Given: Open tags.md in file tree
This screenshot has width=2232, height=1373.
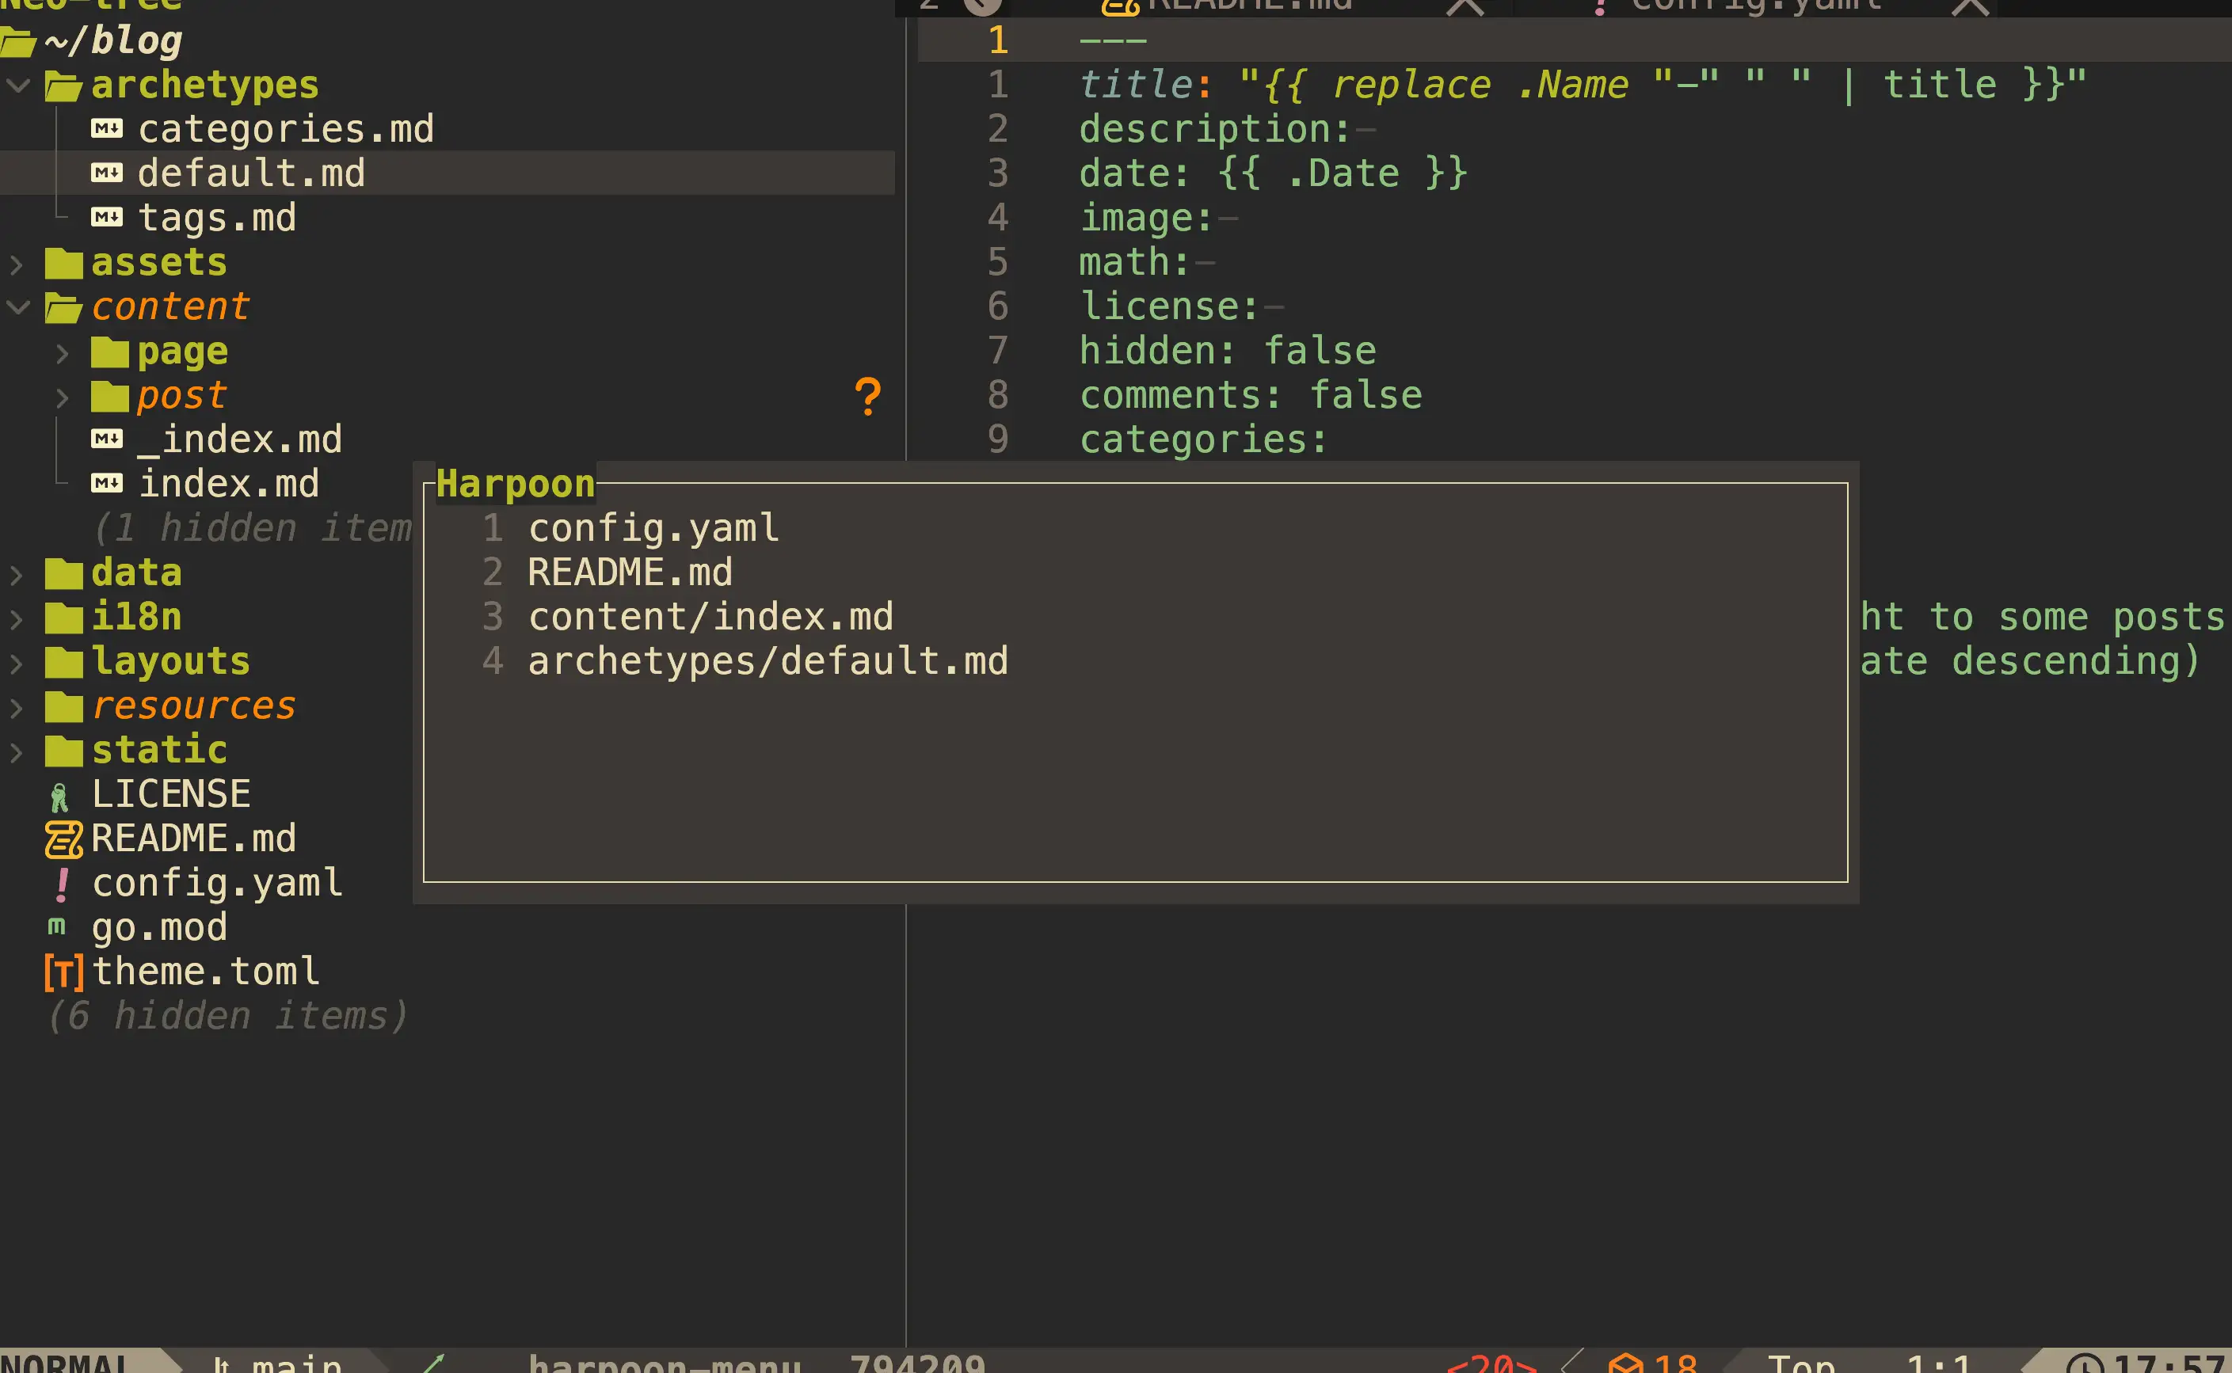Looking at the screenshot, I should pos(216,219).
